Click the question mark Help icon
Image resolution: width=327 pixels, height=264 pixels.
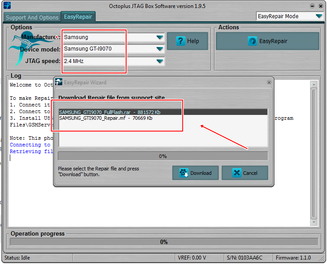pos(181,41)
